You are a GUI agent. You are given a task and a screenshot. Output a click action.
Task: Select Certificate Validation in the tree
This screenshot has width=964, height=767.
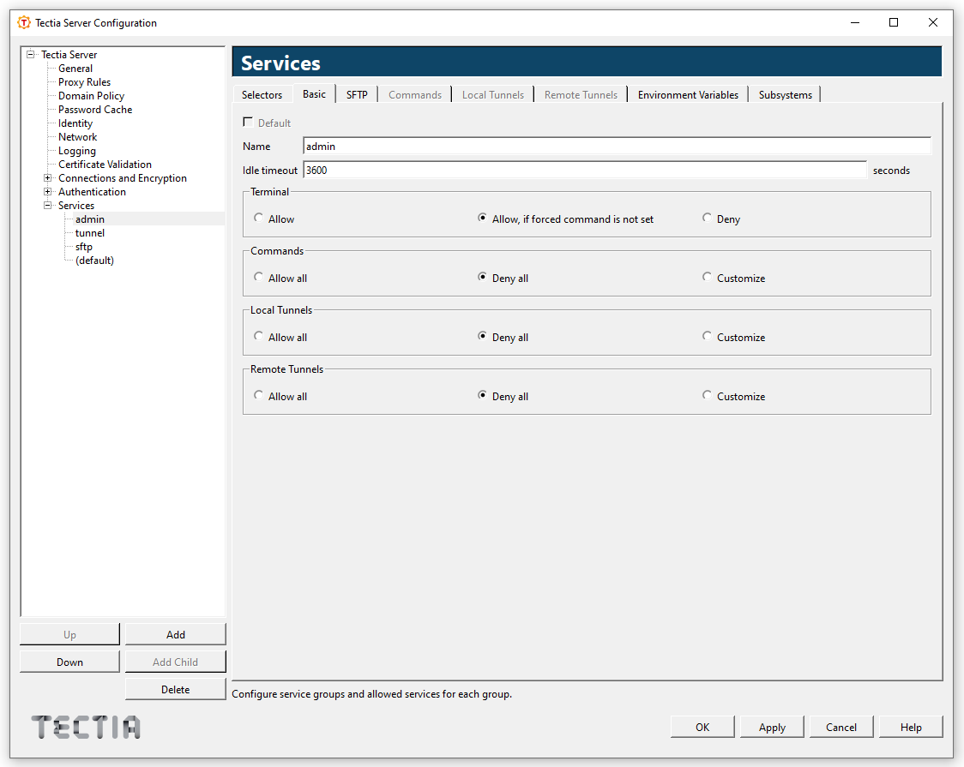click(x=105, y=165)
